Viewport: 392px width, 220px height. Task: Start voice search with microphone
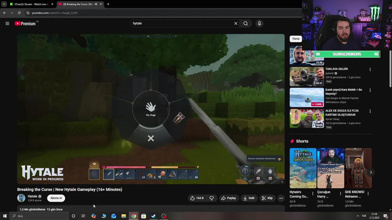click(259, 24)
